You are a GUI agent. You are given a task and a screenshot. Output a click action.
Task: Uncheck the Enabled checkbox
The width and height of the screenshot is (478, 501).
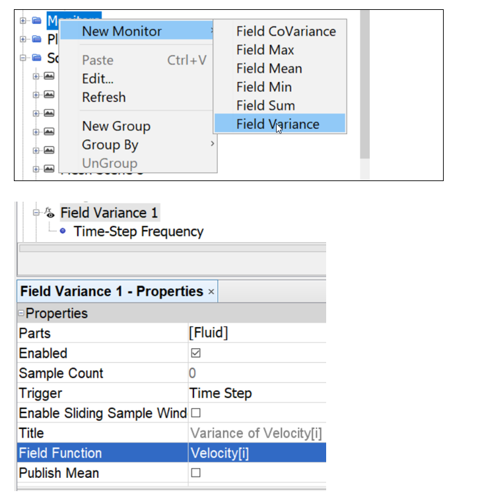click(x=195, y=354)
